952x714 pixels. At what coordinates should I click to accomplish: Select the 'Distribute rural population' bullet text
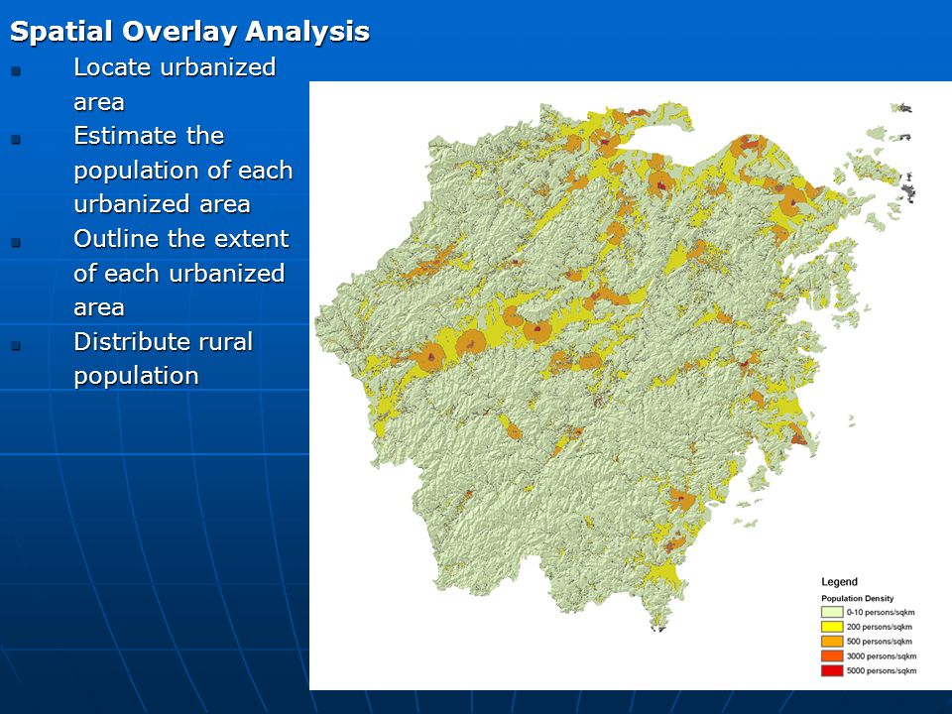[164, 359]
